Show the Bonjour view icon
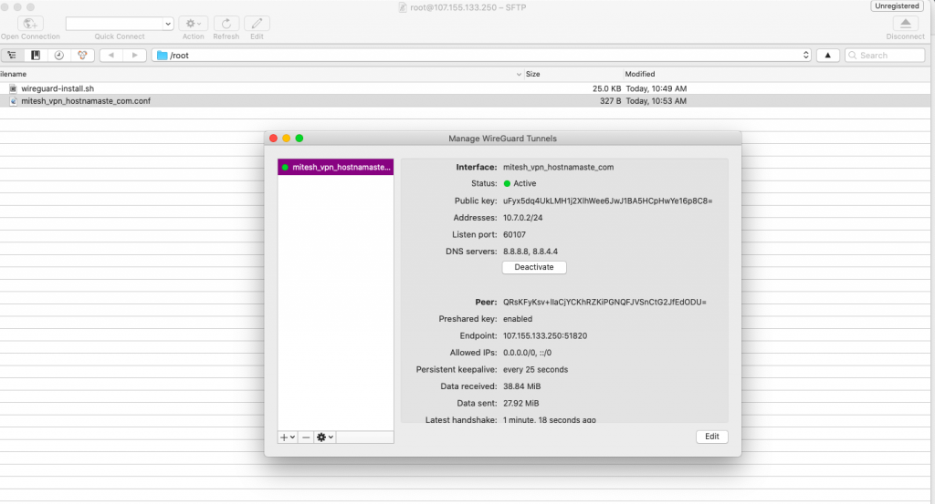Viewport: 935px width, 504px height. coord(82,56)
